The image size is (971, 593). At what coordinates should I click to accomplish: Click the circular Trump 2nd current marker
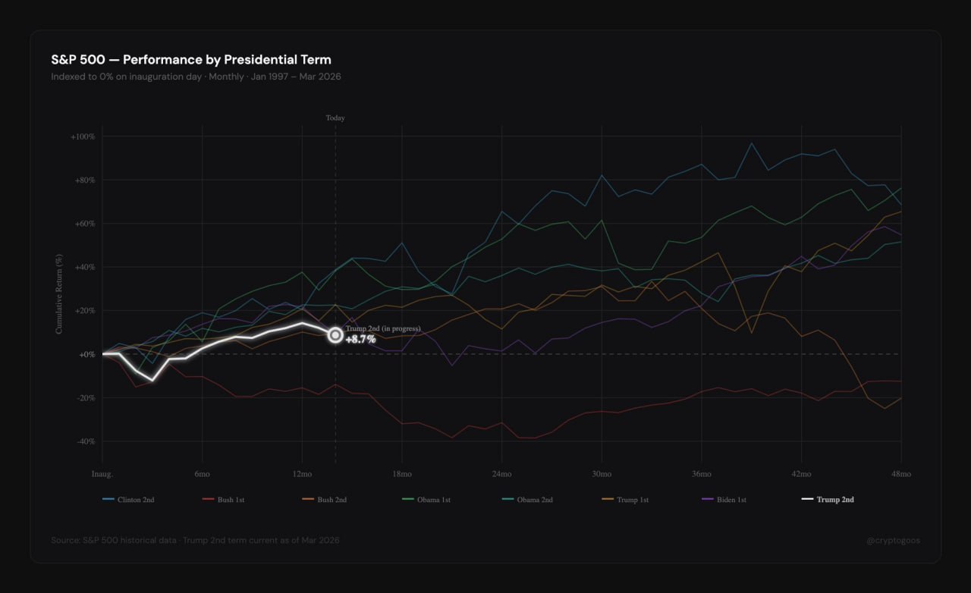pyautogui.click(x=335, y=335)
